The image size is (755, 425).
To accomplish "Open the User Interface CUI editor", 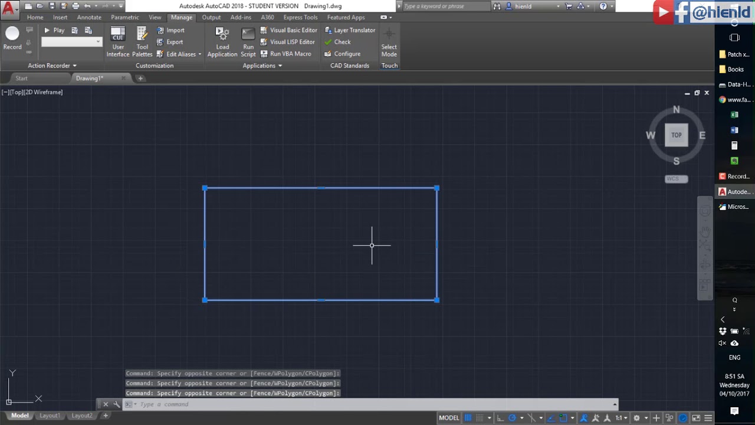I will [118, 42].
